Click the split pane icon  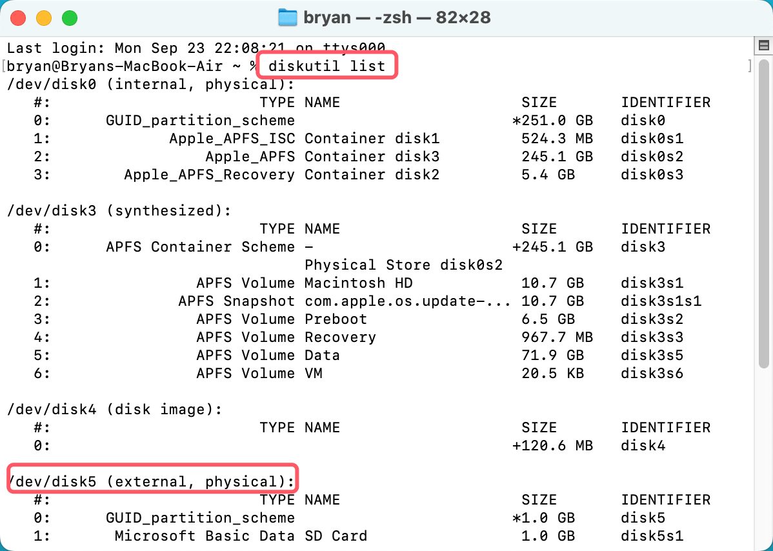pos(761,45)
